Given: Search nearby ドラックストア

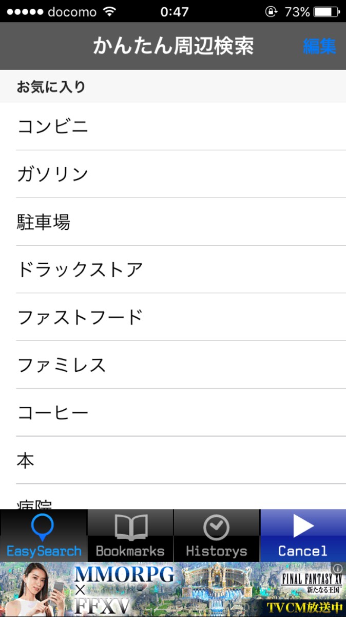Looking at the screenshot, I should click(80, 269).
